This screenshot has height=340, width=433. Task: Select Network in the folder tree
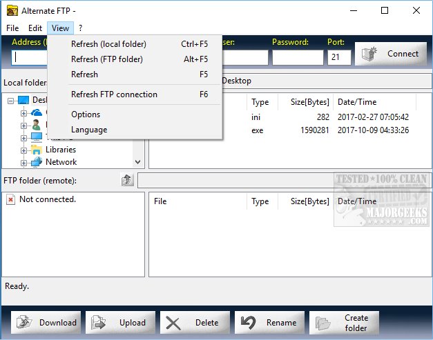pyautogui.click(x=61, y=162)
